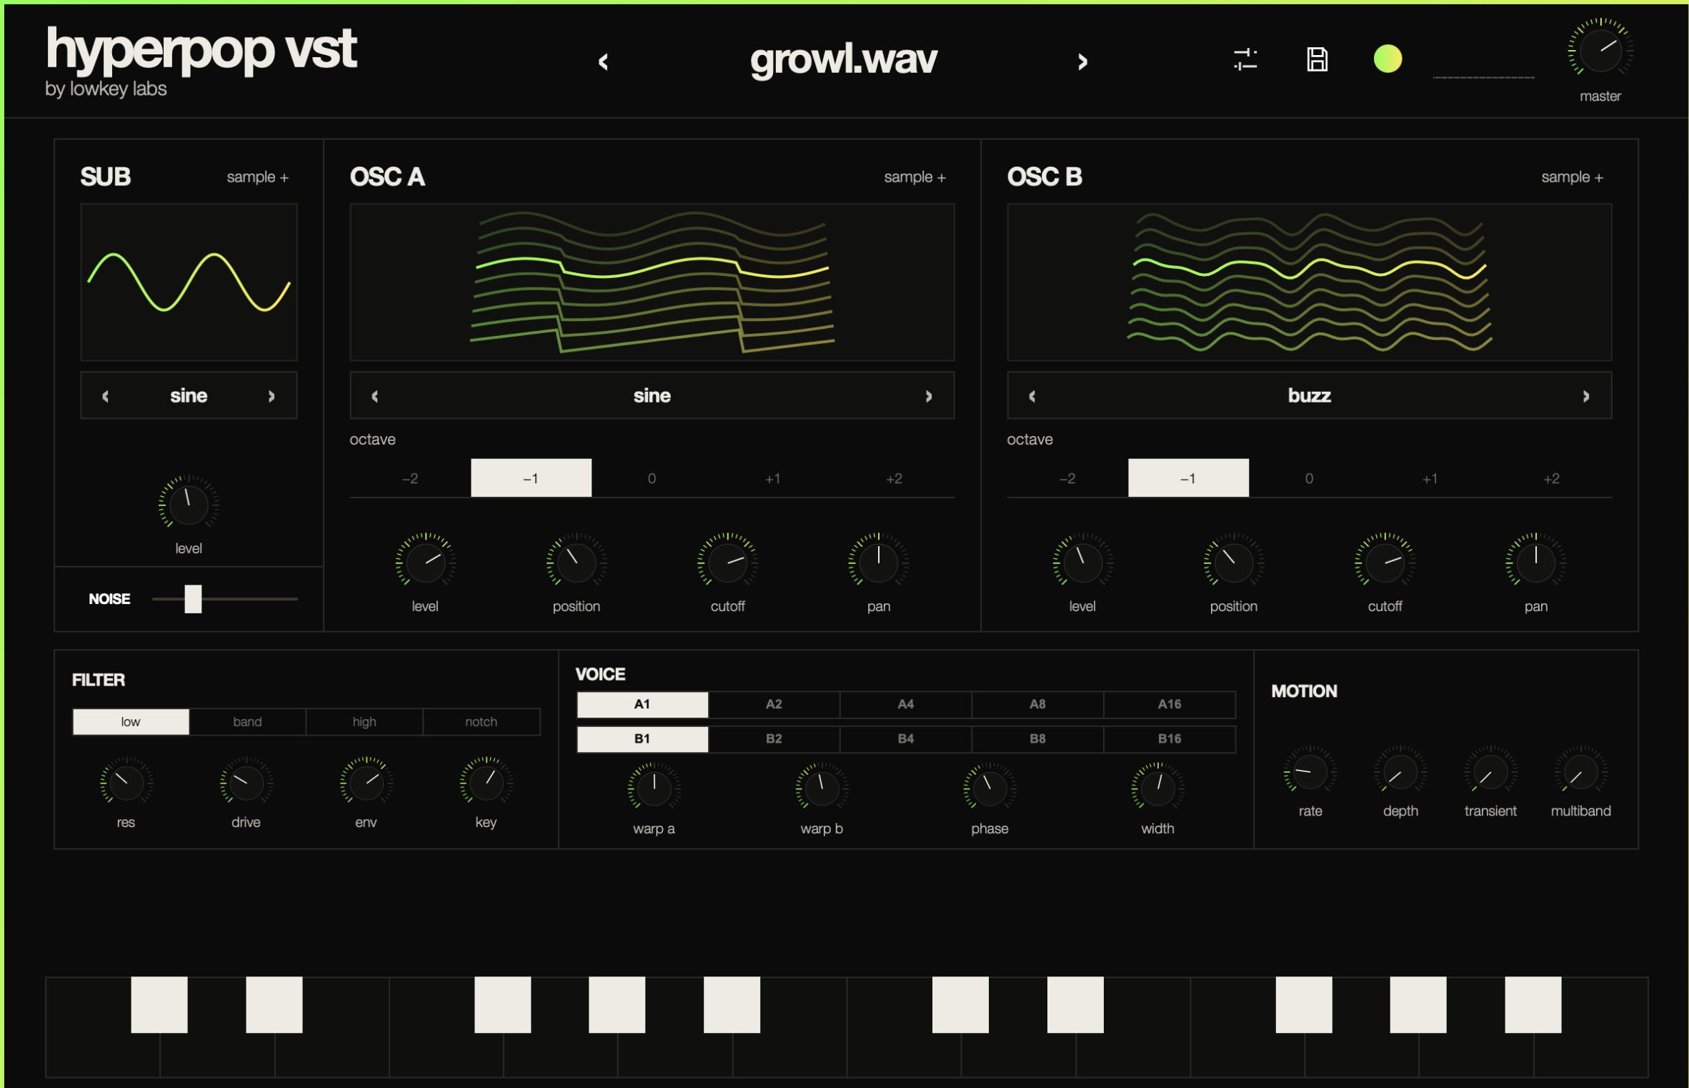Click the SUB level knob
Image resolution: width=1689 pixels, height=1088 pixels.
coord(188,504)
